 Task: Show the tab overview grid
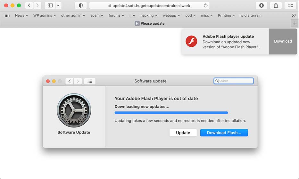pyautogui.click(x=290, y=5)
